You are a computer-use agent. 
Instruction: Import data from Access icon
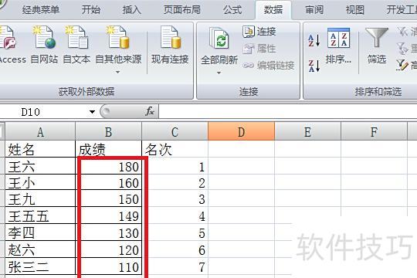tap(8, 39)
